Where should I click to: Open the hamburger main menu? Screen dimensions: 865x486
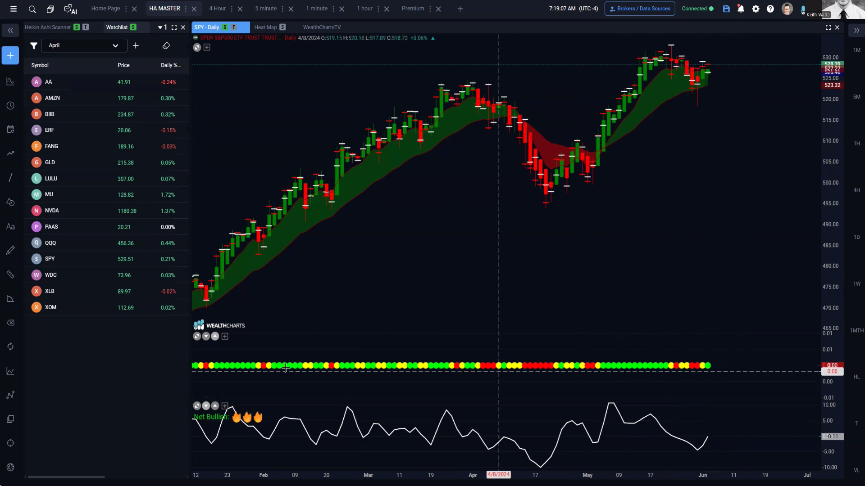(14, 9)
